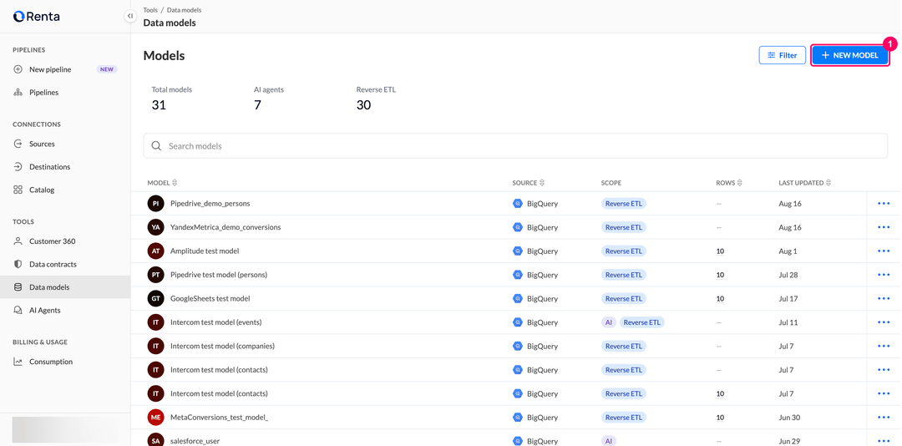Sort by LAST UPDATED column header
The width and height of the screenshot is (902, 446).
pyautogui.click(x=805, y=182)
